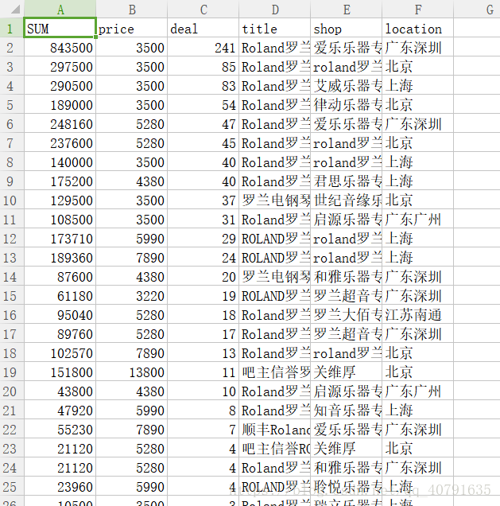Select location cell 江苏南通
This screenshot has width=500, height=506.
pyautogui.click(x=418, y=314)
